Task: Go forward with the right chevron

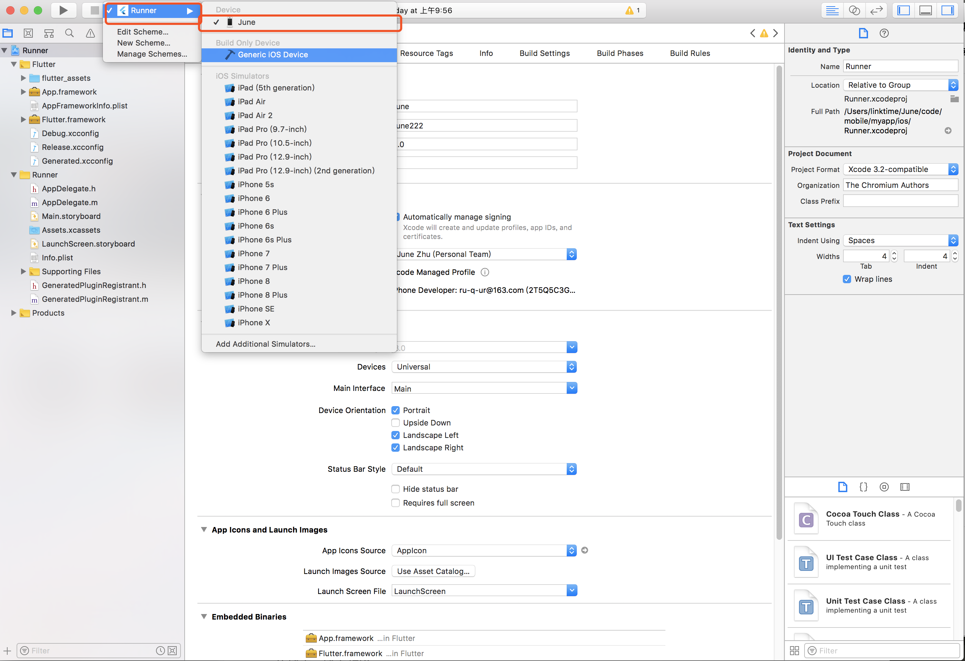Action: pos(775,33)
